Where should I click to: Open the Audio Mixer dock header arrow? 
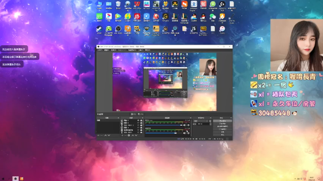point(191,118)
